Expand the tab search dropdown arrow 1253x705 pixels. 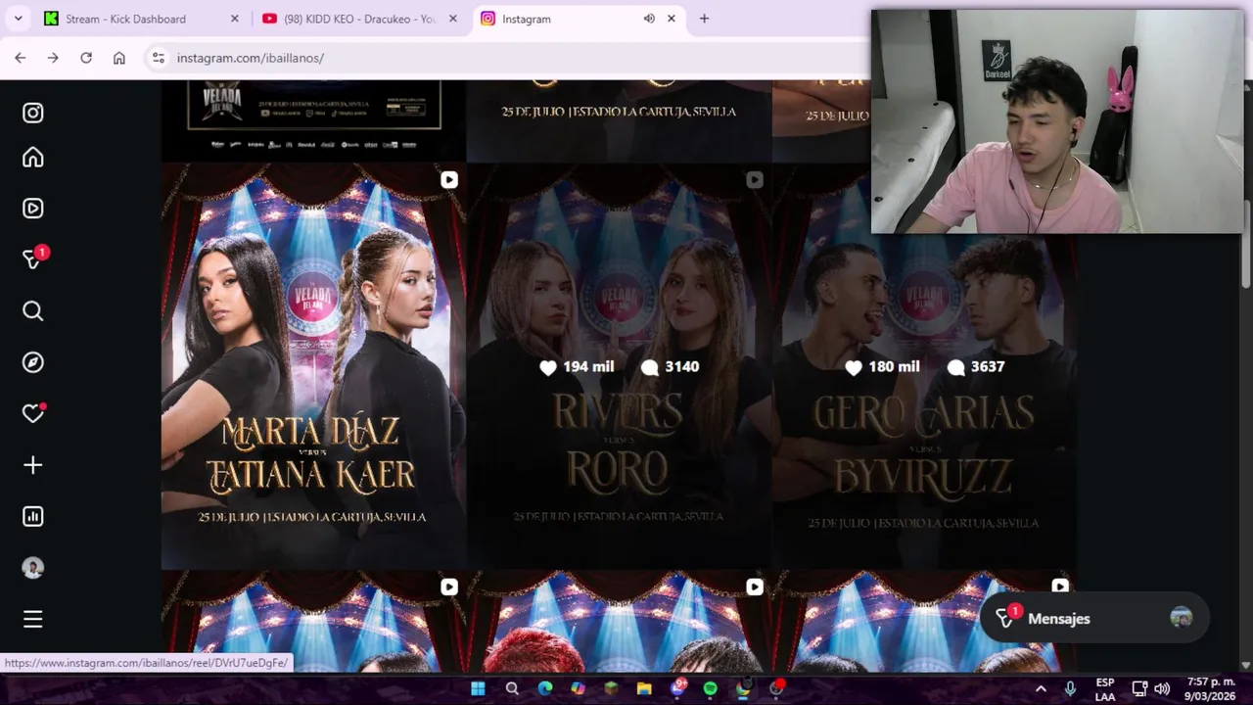pos(18,19)
